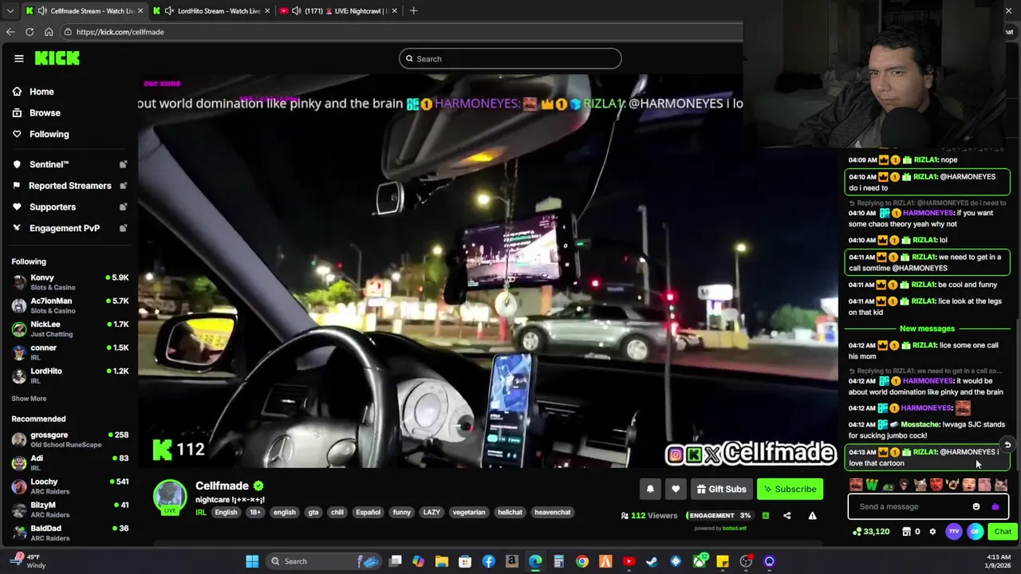
Task: Reload the page in the browser
Action: tap(30, 32)
